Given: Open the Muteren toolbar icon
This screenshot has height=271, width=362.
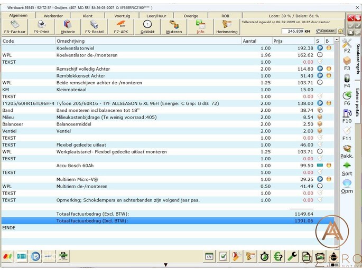Looking at the screenshot, I should pyautogui.click(x=174, y=24).
